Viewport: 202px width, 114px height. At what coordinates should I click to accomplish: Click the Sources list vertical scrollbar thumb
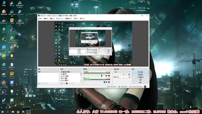tap(81, 74)
